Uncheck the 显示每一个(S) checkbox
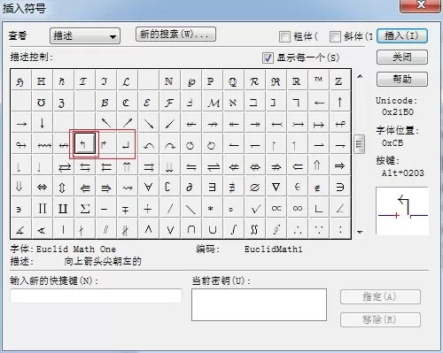 [x=268, y=58]
